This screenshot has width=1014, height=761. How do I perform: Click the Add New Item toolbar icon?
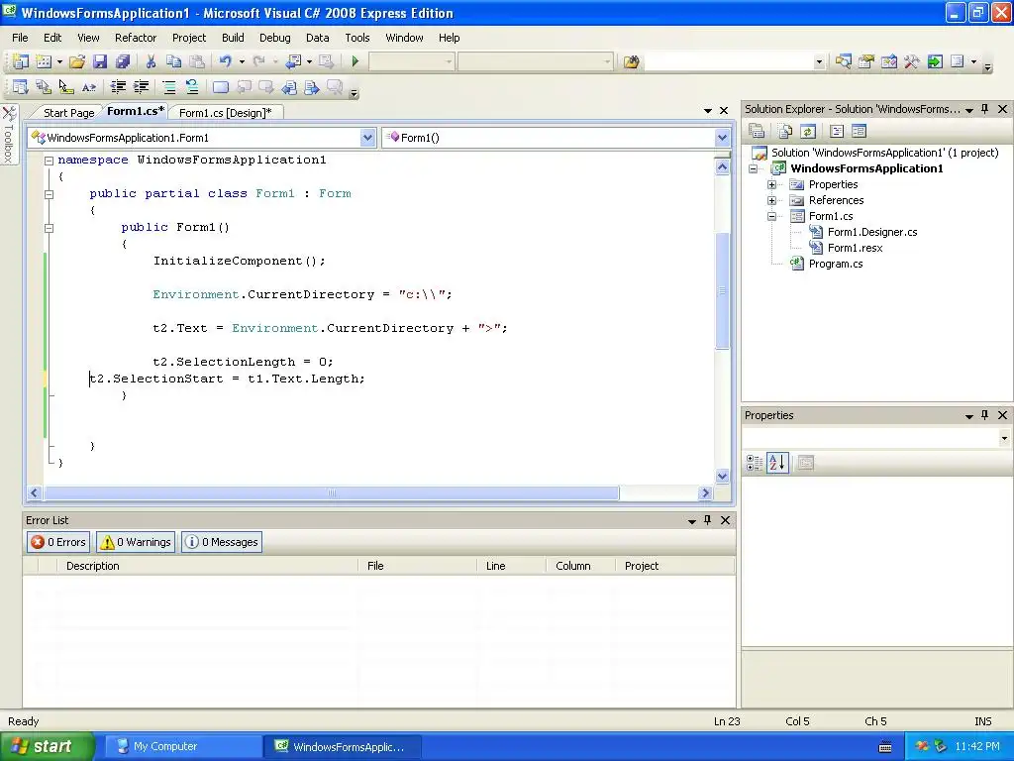pos(44,61)
